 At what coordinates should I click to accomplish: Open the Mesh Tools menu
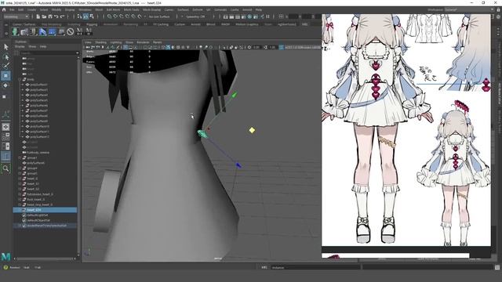tap(131, 9)
